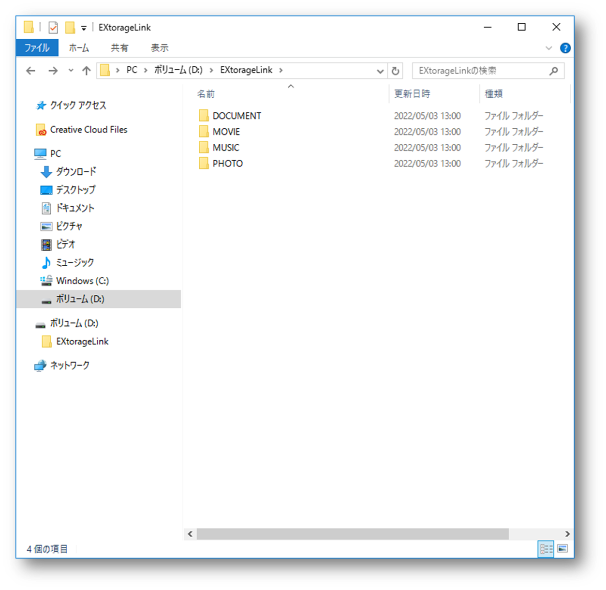Screen dimensions: 606x590
Task: Click the ファイル フォルダー type cell of DOCUMENT
Action: coord(514,116)
